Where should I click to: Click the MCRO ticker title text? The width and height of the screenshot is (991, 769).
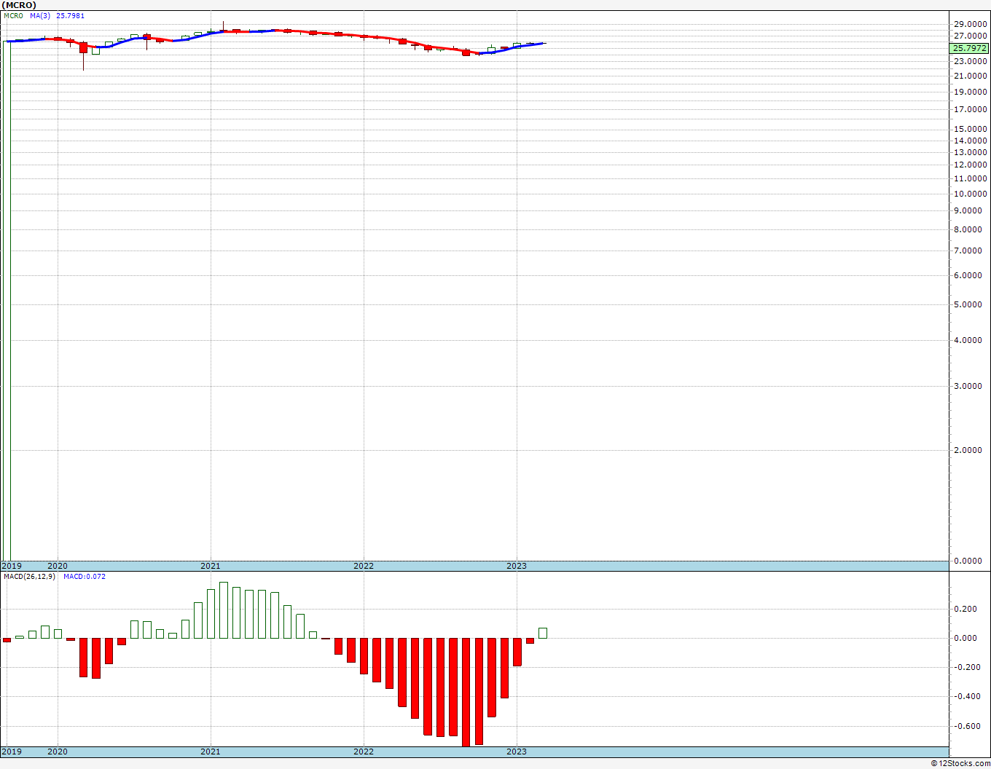[x=19, y=5]
